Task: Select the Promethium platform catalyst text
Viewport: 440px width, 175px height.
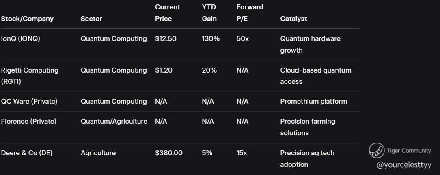Action: coord(313,101)
